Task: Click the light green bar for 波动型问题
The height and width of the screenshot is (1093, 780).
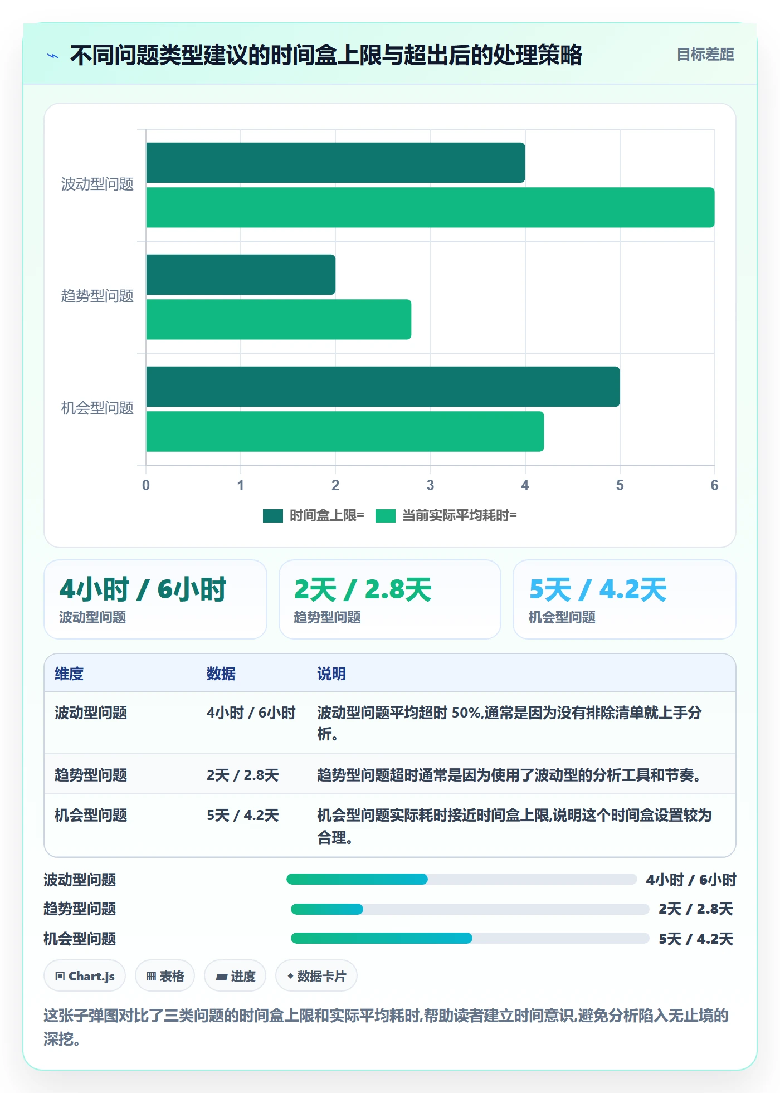Action: [430, 207]
